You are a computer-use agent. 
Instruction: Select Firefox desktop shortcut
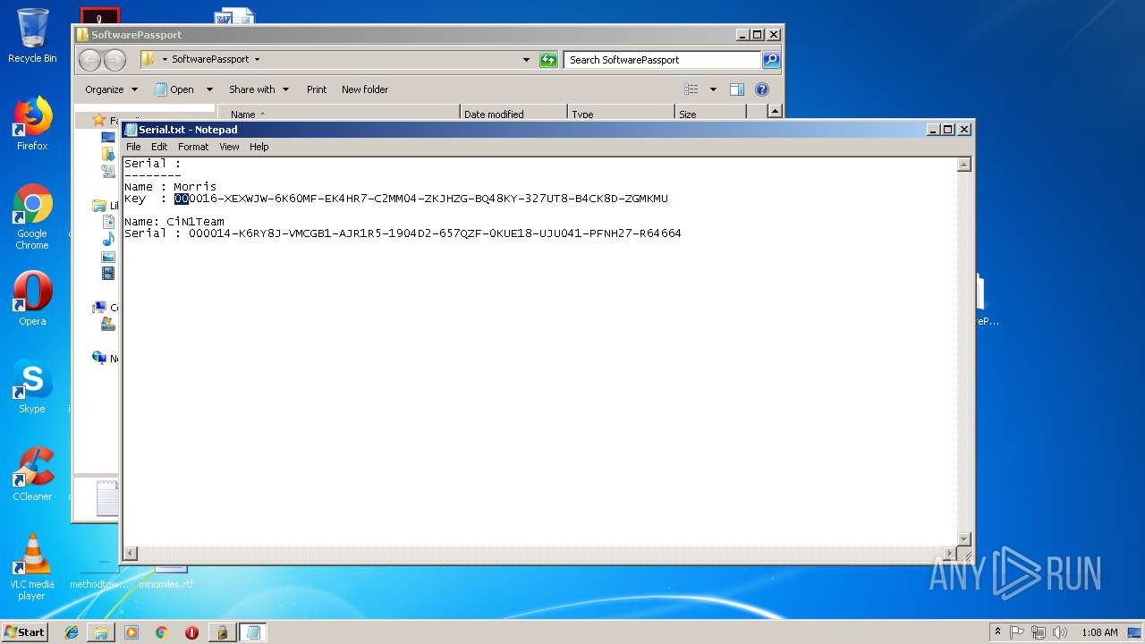[32, 123]
